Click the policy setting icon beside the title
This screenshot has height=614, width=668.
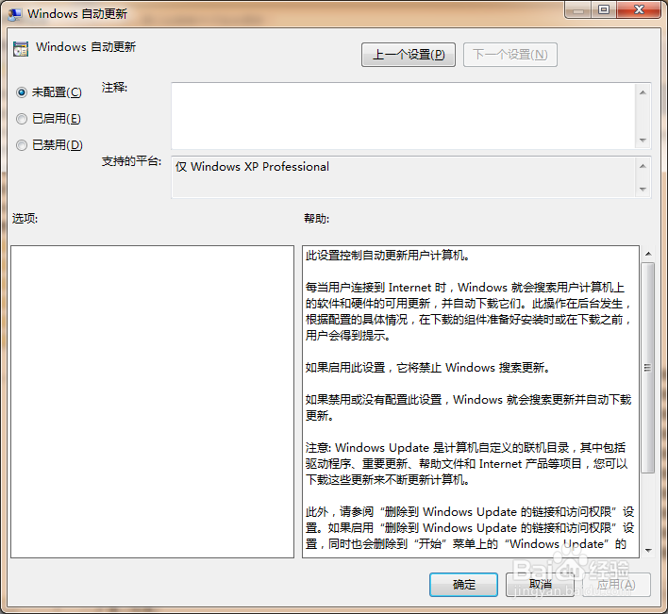(21, 49)
